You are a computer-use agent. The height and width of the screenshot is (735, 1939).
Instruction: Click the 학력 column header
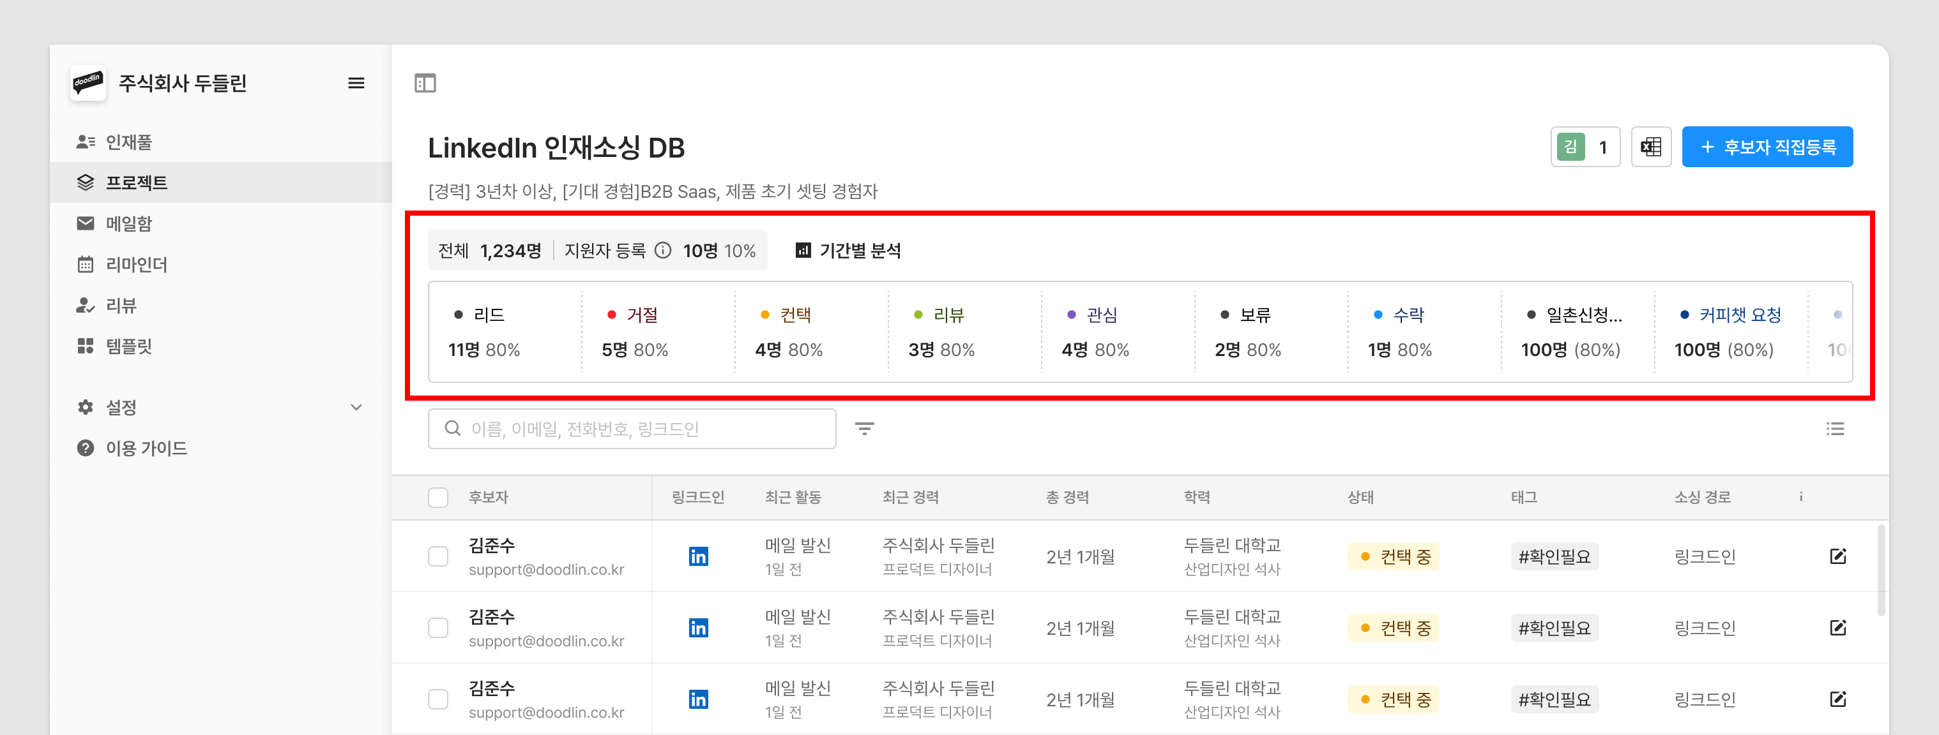(1197, 497)
